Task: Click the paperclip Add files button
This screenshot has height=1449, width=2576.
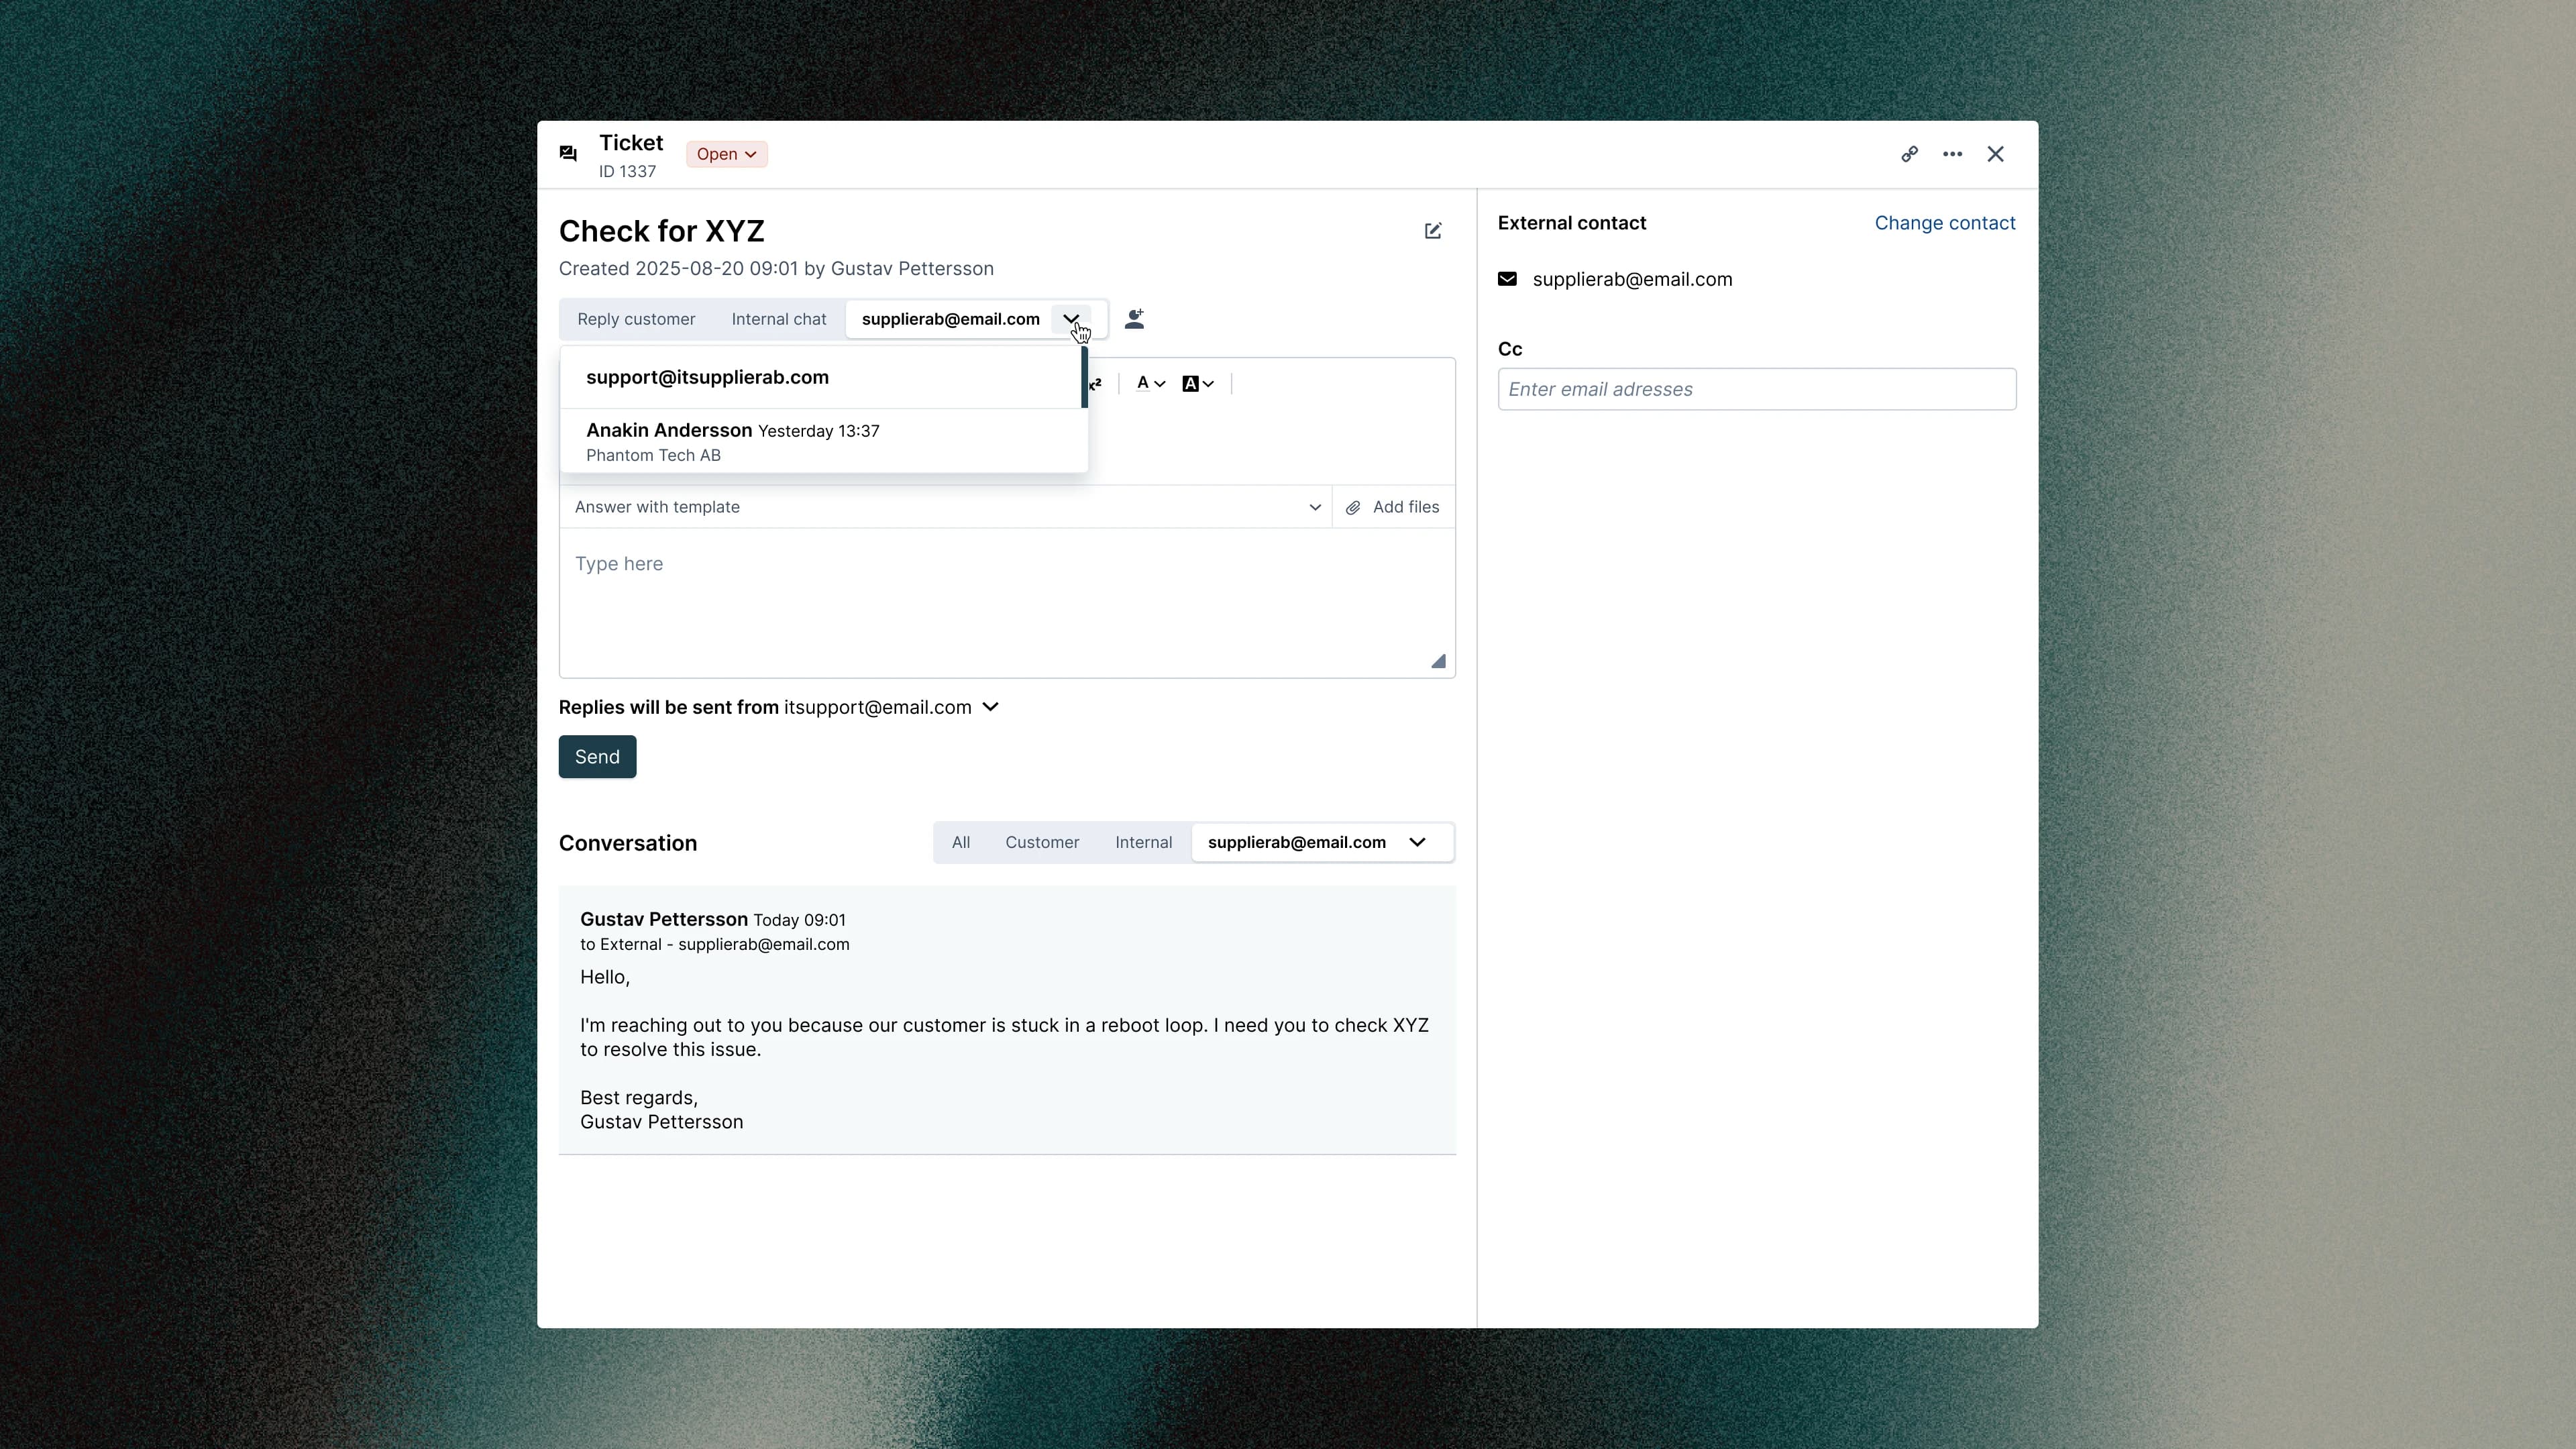Action: pyautogui.click(x=1393, y=507)
